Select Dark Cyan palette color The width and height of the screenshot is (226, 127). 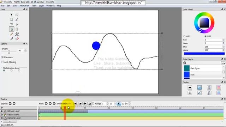203,68
